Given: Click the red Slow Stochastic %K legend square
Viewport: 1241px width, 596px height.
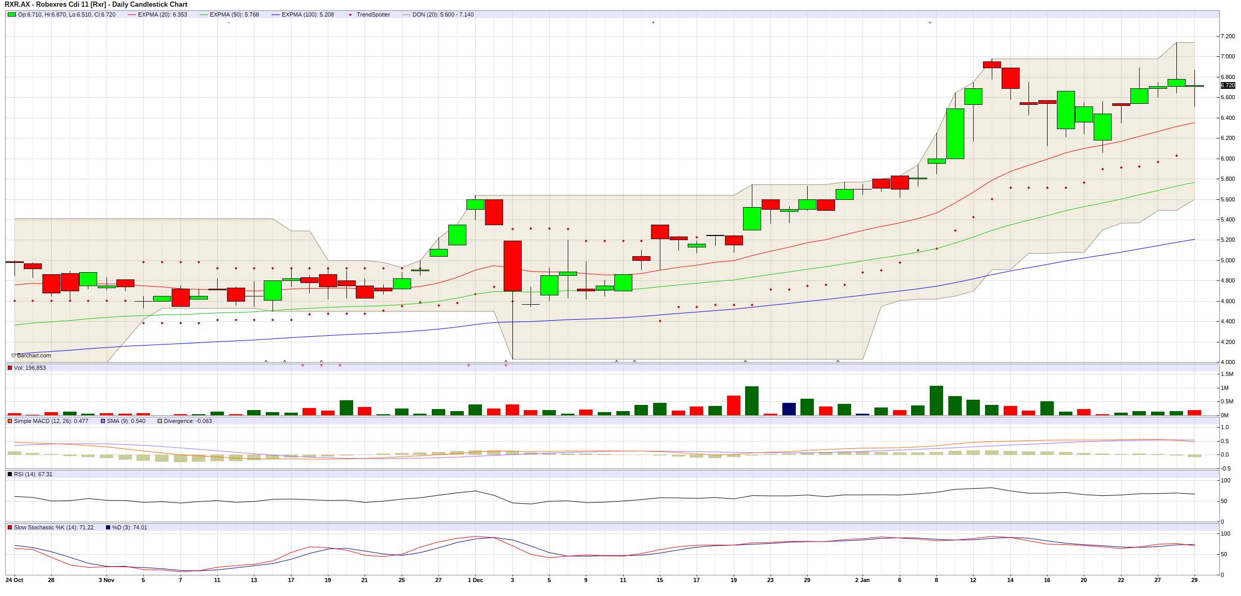Looking at the screenshot, I should click(x=10, y=527).
